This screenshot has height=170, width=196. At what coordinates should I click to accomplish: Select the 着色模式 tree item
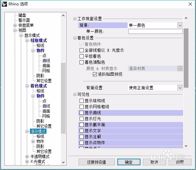(x=39, y=86)
